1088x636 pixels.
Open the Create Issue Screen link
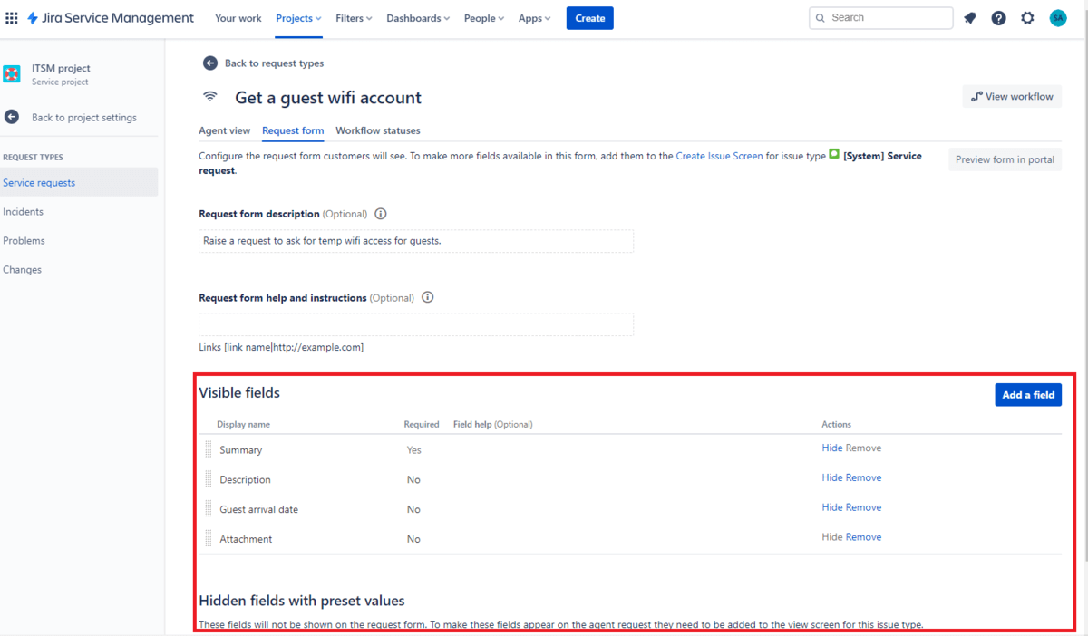(x=719, y=156)
